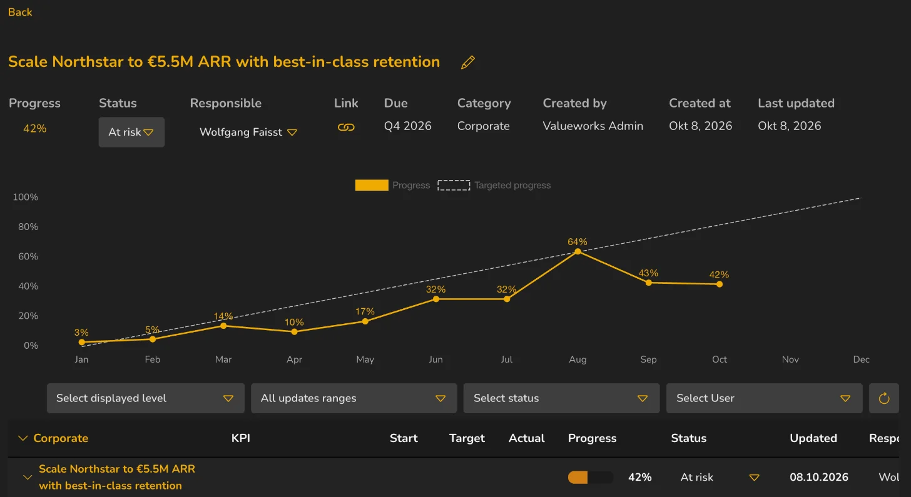Expand the Scale Northstar objective row chevron
Image resolution: width=911 pixels, height=497 pixels.
27,477
